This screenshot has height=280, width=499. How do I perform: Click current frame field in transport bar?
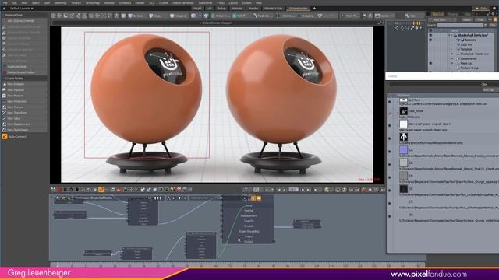coord(293,190)
